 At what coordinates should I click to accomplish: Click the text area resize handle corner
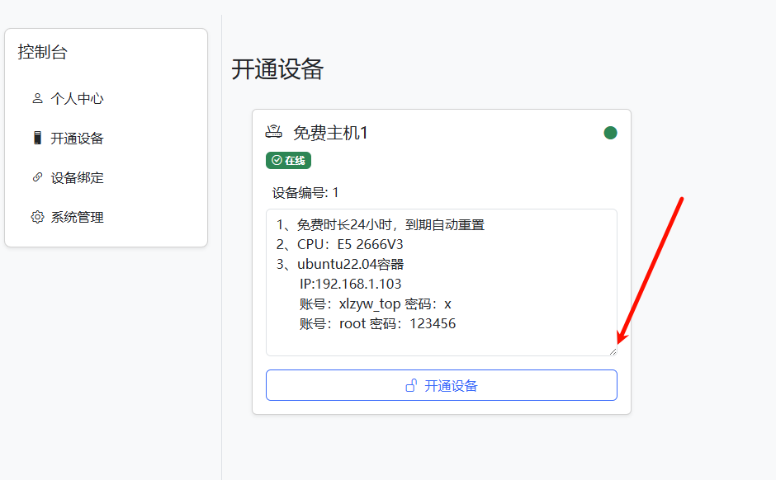613,351
